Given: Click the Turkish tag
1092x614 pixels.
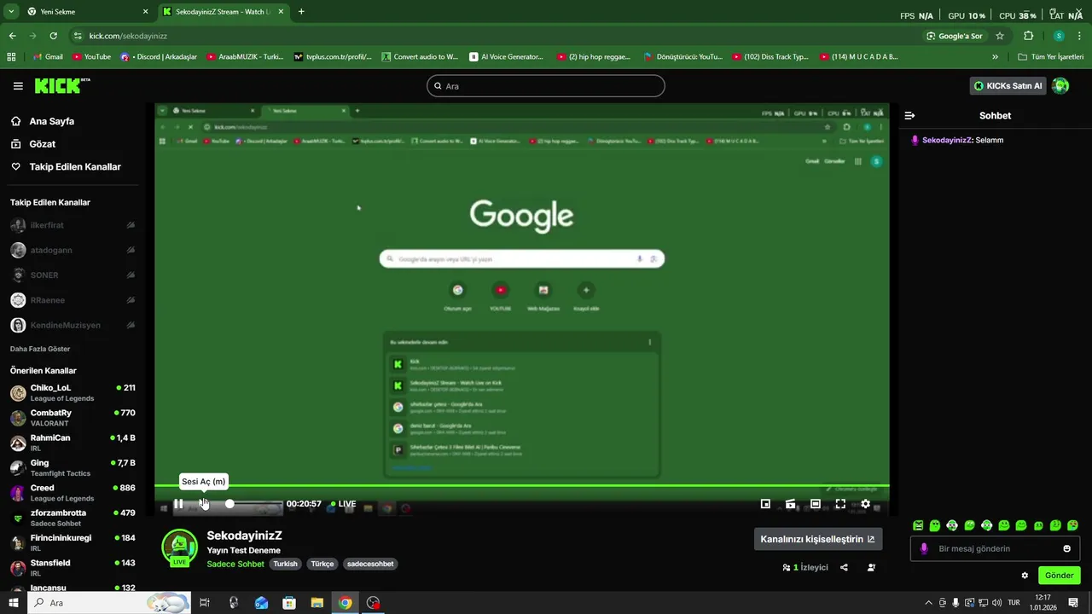Looking at the screenshot, I should (x=285, y=564).
